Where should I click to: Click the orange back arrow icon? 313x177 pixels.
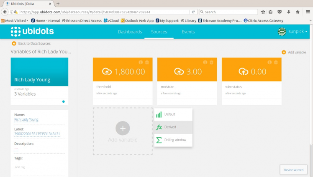[14, 43]
